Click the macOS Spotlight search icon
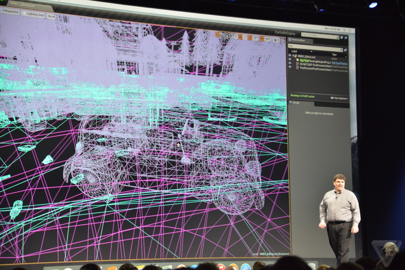The height and width of the screenshot is (270, 405). pyautogui.click(x=344, y=30)
